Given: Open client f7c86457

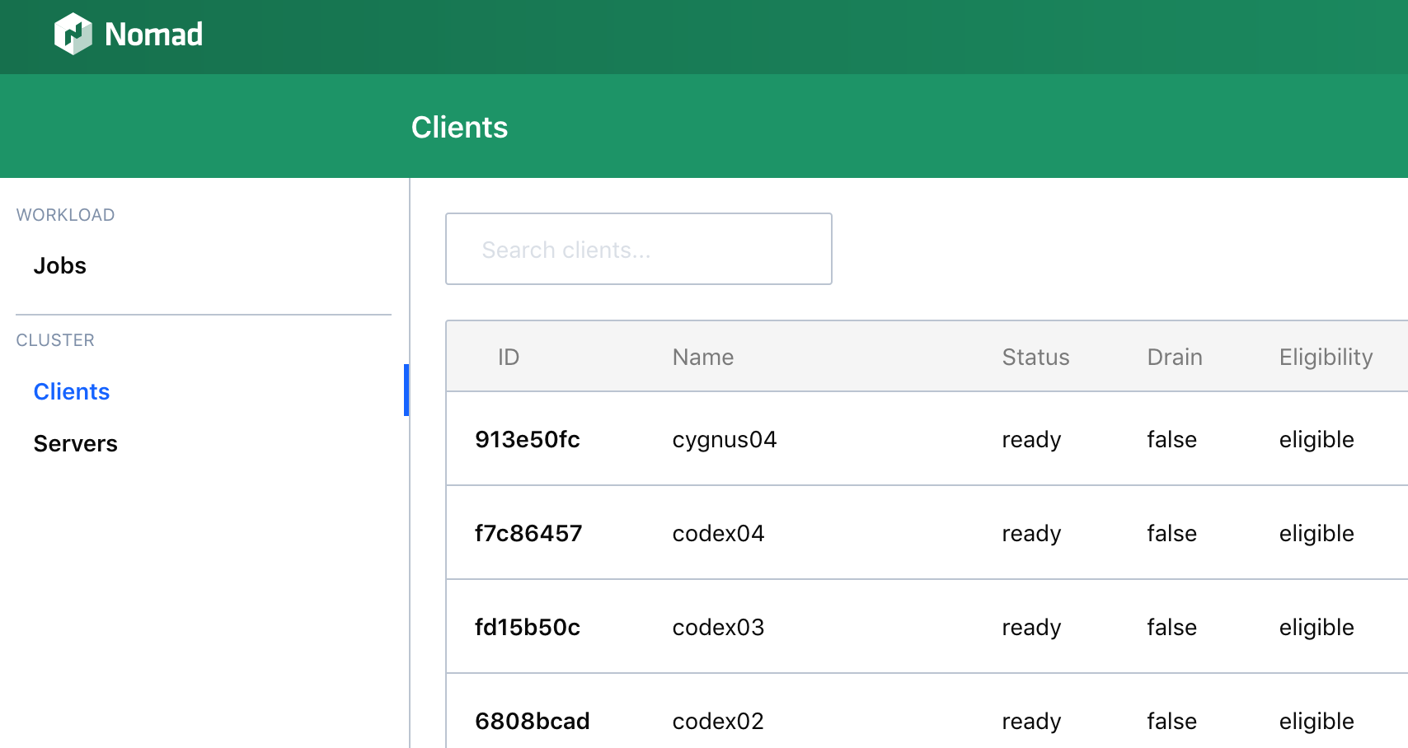Looking at the screenshot, I should point(528,533).
